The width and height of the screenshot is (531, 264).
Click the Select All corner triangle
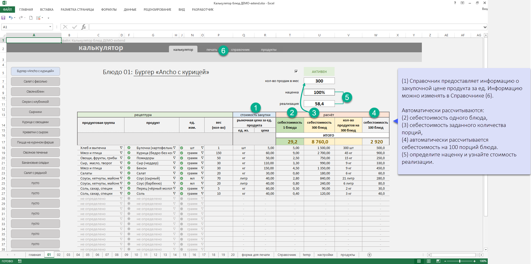coord(4,35)
